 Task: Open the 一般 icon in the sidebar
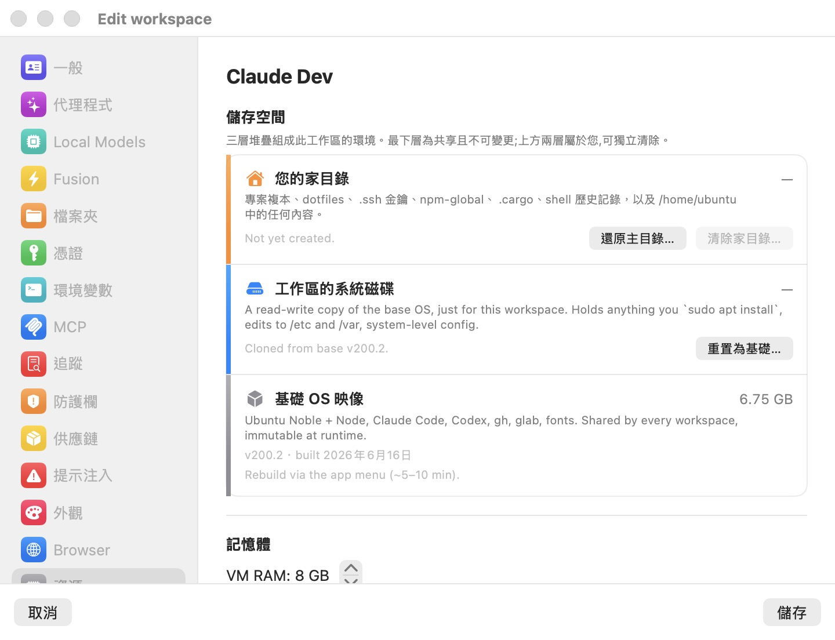coord(34,68)
